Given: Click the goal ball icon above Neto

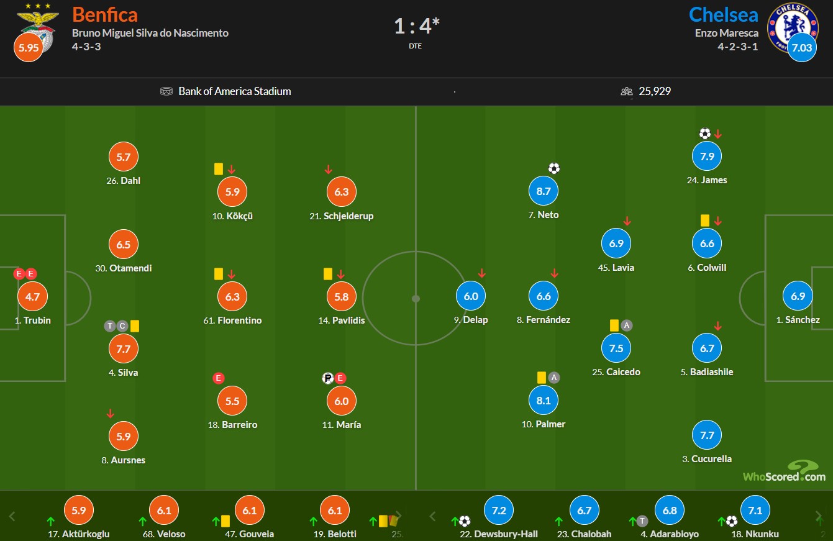Looking at the screenshot, I should [554, 168].
